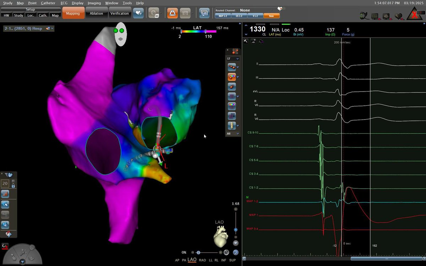The image size is (426, 266).
Task: Click the transparency slider handle
Action: pos(198,253)
